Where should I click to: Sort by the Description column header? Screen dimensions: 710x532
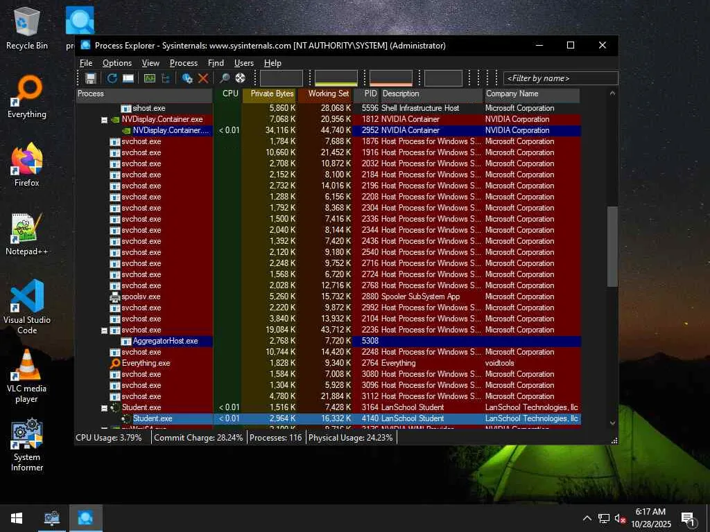click(431, 94)
